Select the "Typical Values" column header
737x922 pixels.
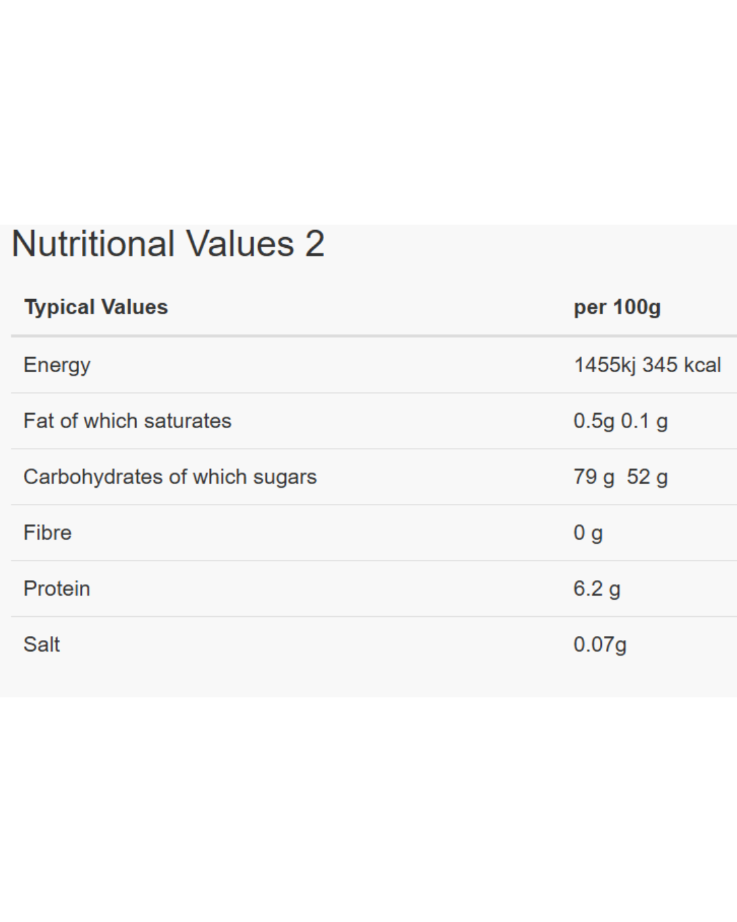(96, 307)
